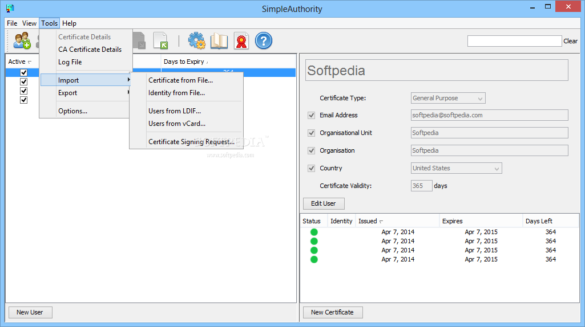This screenshot has height=327, width=585.
Task: Click the email field softpedia@softpedia.com
Action: click(490, 115)
